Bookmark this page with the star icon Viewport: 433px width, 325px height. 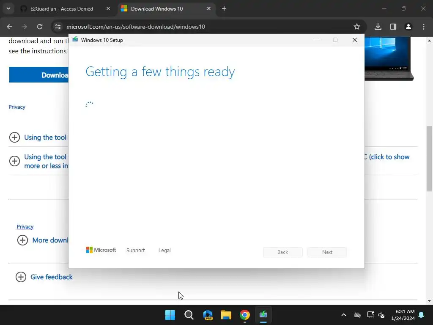point(357,27)
